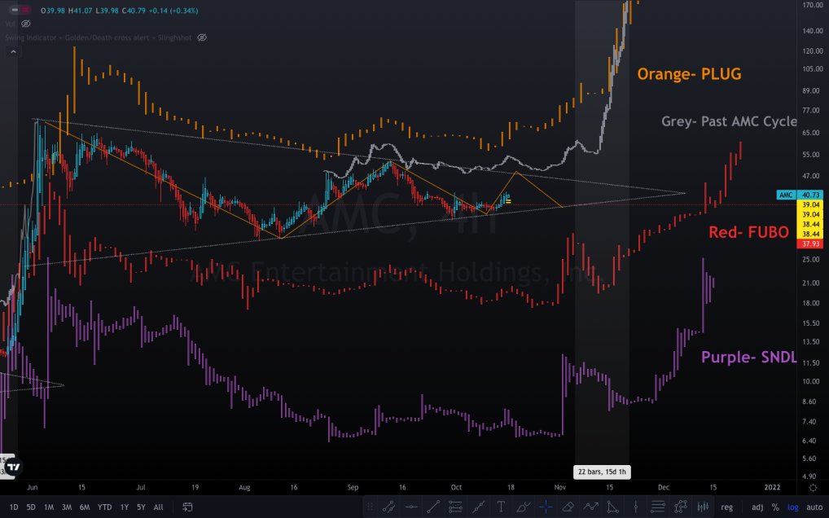Select the blue crosshair cursor tool

[x=546, y=507]
